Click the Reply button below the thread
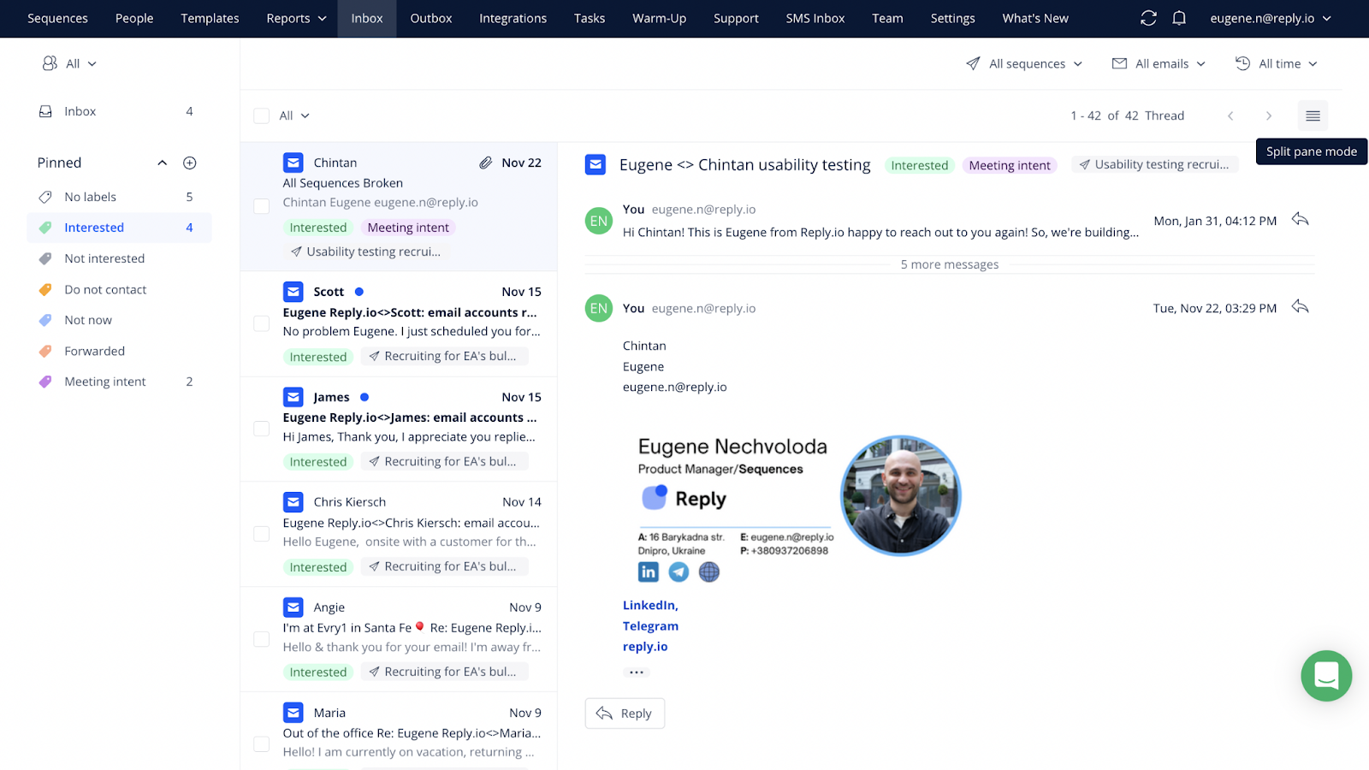The image size is (1369, 770). pos(625,713)
